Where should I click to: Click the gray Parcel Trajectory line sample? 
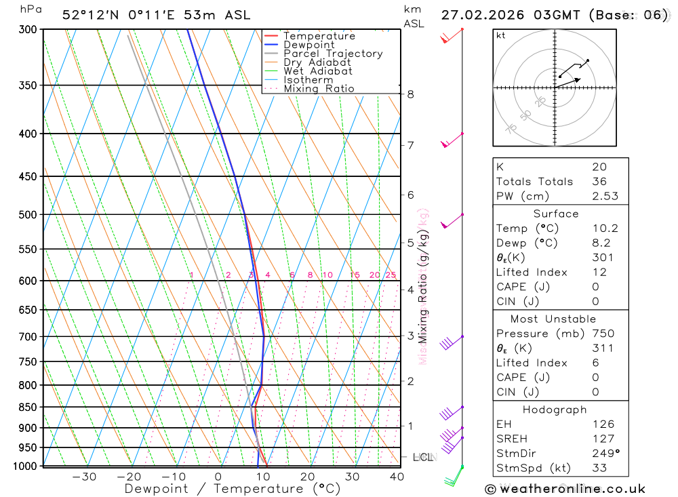point(271,54)
